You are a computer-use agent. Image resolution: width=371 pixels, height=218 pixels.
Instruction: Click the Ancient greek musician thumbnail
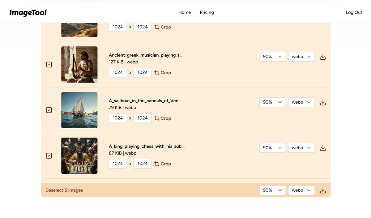click(79, 65)
